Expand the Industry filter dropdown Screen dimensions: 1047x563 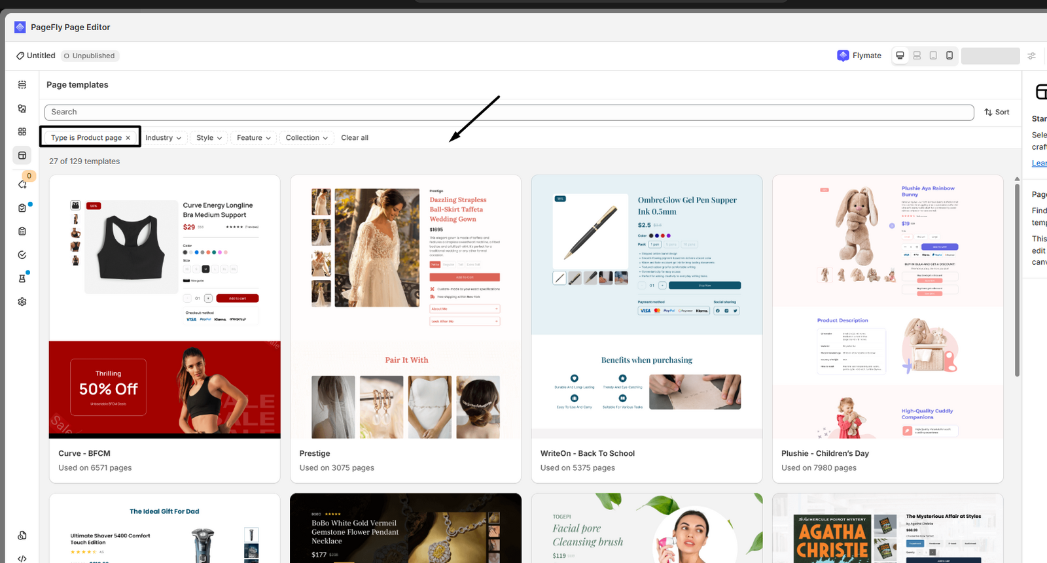(x=163, y=138)
